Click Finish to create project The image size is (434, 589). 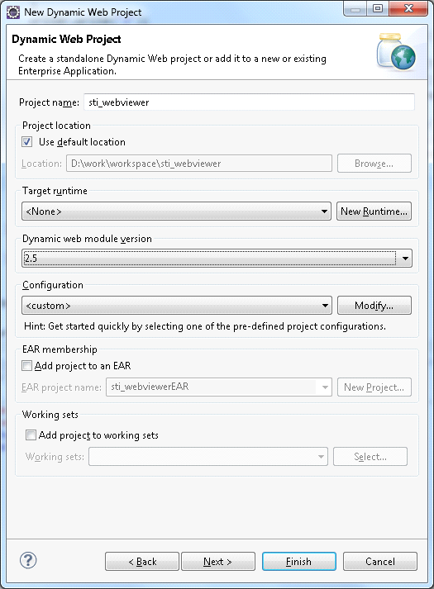[298, 561]
